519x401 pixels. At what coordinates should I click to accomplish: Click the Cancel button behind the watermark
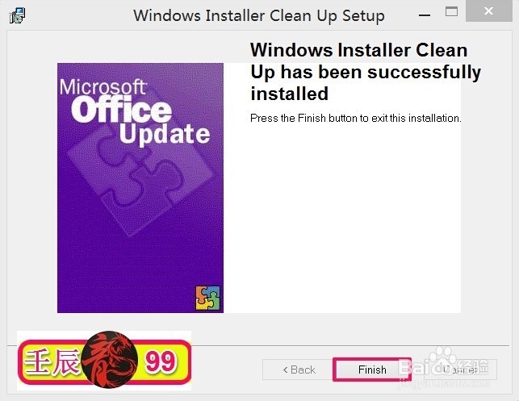(x=460, y=370)
